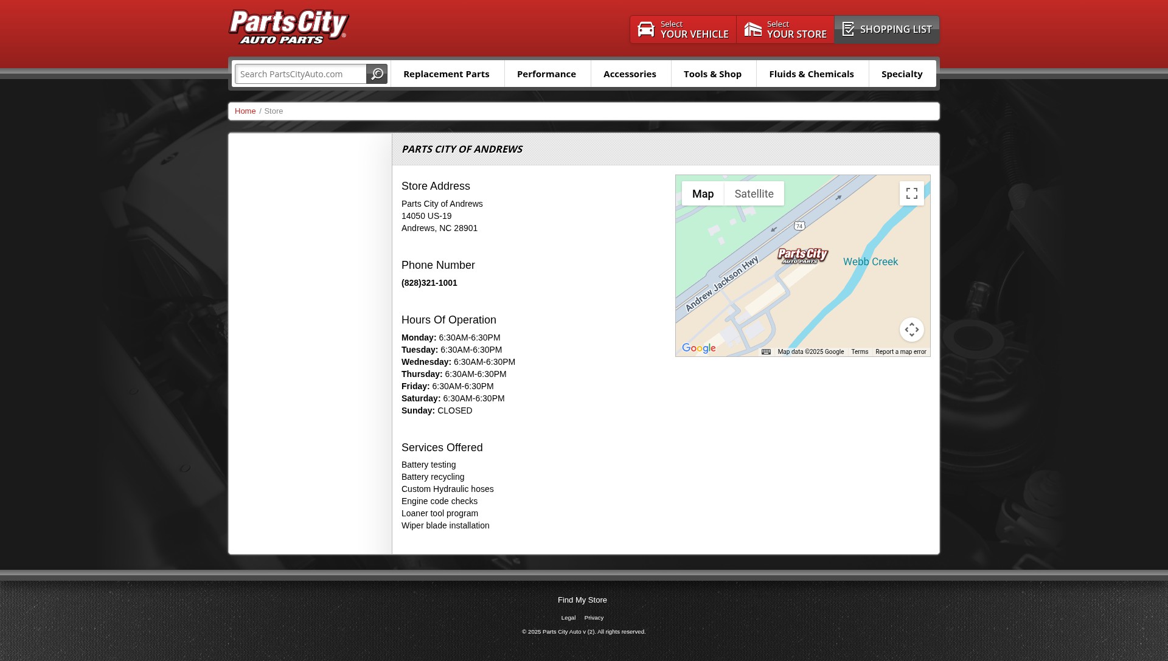Open Replacement Parts menu
The height and width of the screenshot is (661, 1168).
click(447, 74)
